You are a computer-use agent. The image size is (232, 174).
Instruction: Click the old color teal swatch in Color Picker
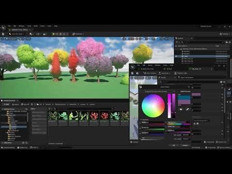184,98
